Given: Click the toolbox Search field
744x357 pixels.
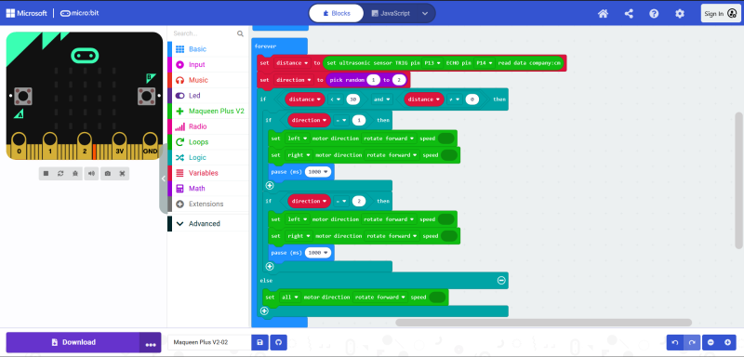Looking at the screenshot, I should coord(204,33).
